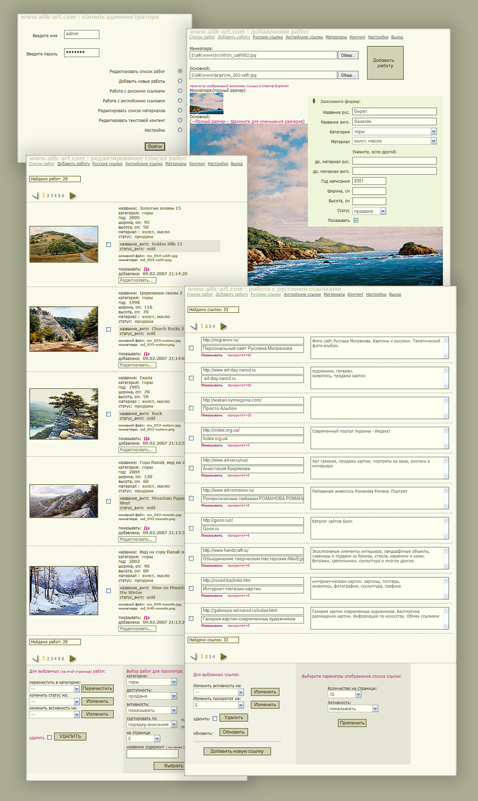This screenshot has height=801, width=478.
Task: Collapse the 'Заполните форму' section arrows icon
Action: (314, 101)
